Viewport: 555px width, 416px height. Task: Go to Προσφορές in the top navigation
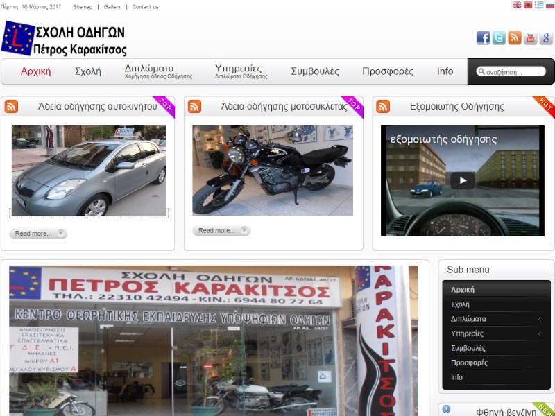[x=388, y=71]
